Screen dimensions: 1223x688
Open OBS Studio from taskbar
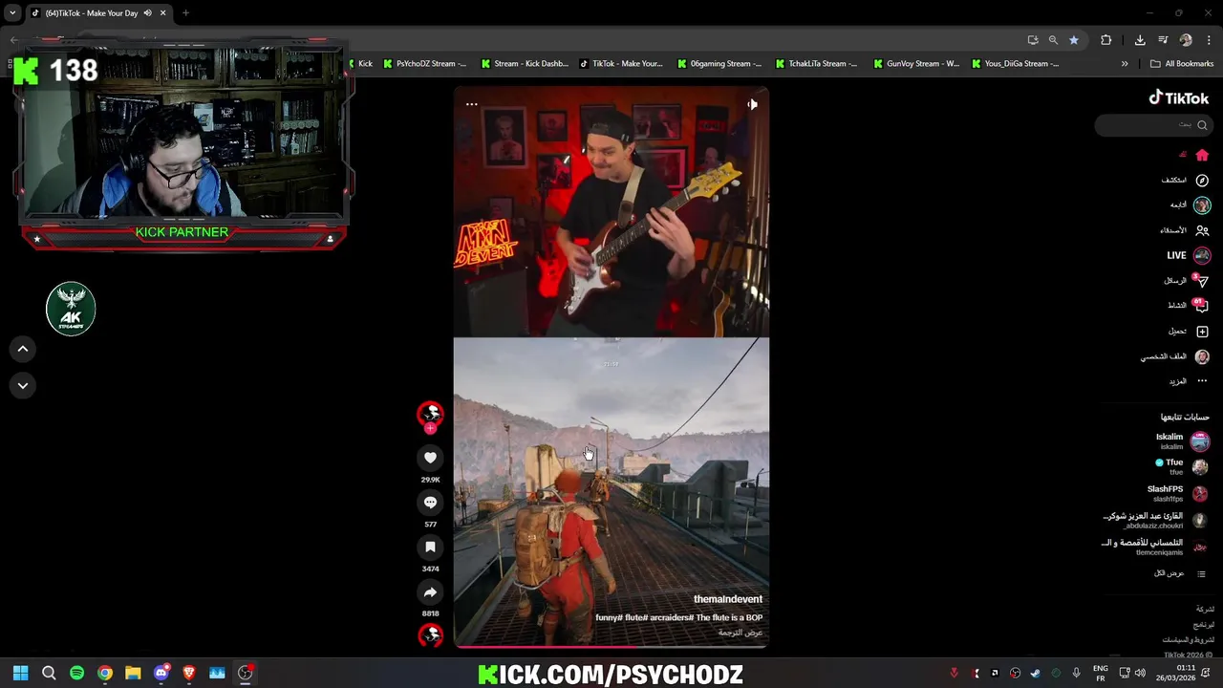click(x=246, y=673)
